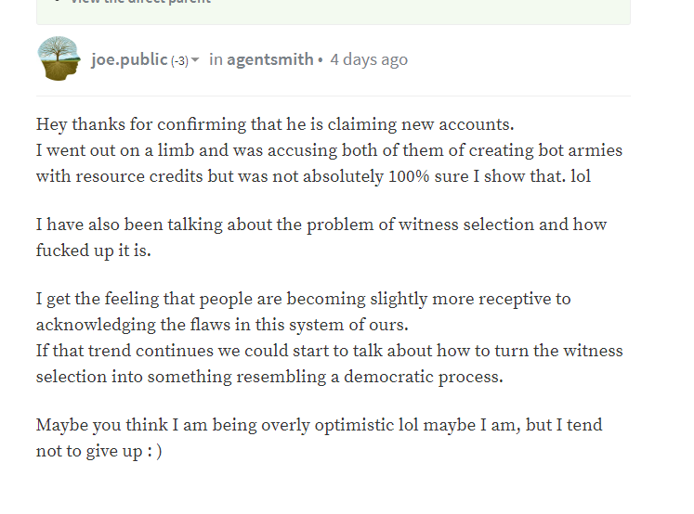Image resolution: width=694 pixels, height=514 pixels.
Task: Click the "4 days ago" timestamp
Action: 369,60
